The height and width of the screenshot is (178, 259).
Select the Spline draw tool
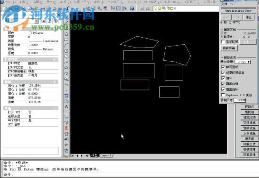click(66, 62)
